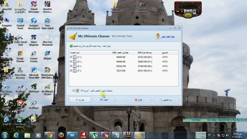Image resolution: width=247 pixels, height=139 pixels.
Task: Open Yahoo Messenger desktop shortcut
Action: pos(34,7)
